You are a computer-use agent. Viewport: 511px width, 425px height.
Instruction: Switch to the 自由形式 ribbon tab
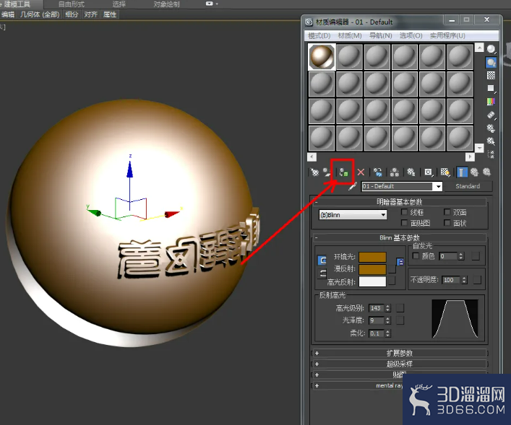pos(72,4)
